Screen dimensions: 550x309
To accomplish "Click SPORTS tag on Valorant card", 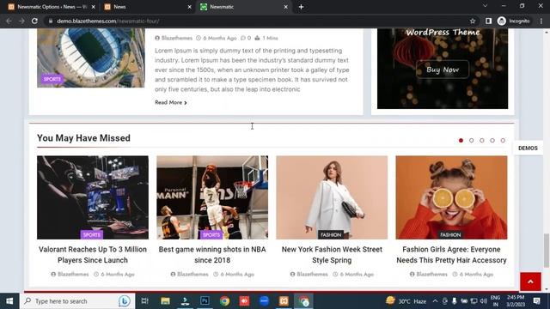I will pos(92,234).
